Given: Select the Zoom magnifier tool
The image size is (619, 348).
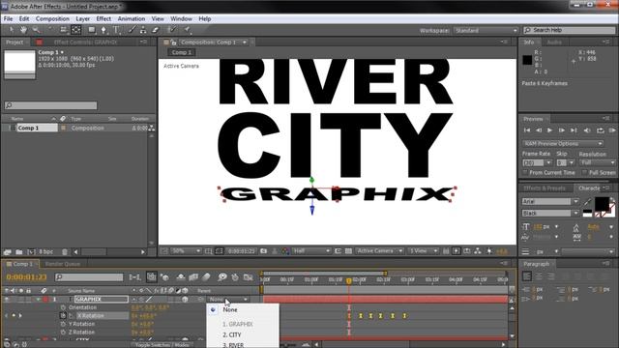Looking at the screenshot, I should 36,30.
